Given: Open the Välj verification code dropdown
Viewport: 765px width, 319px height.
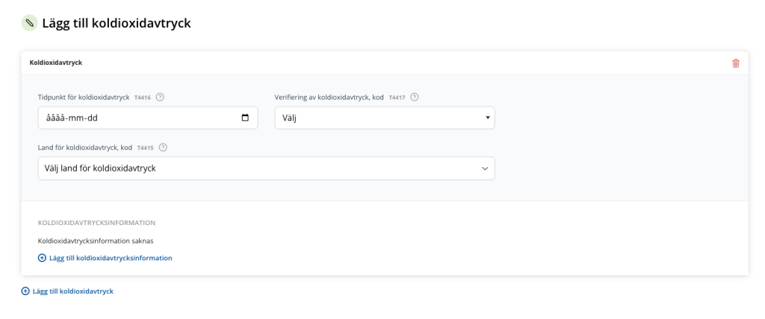Looking at the screenshot, I should pos(385,118).
